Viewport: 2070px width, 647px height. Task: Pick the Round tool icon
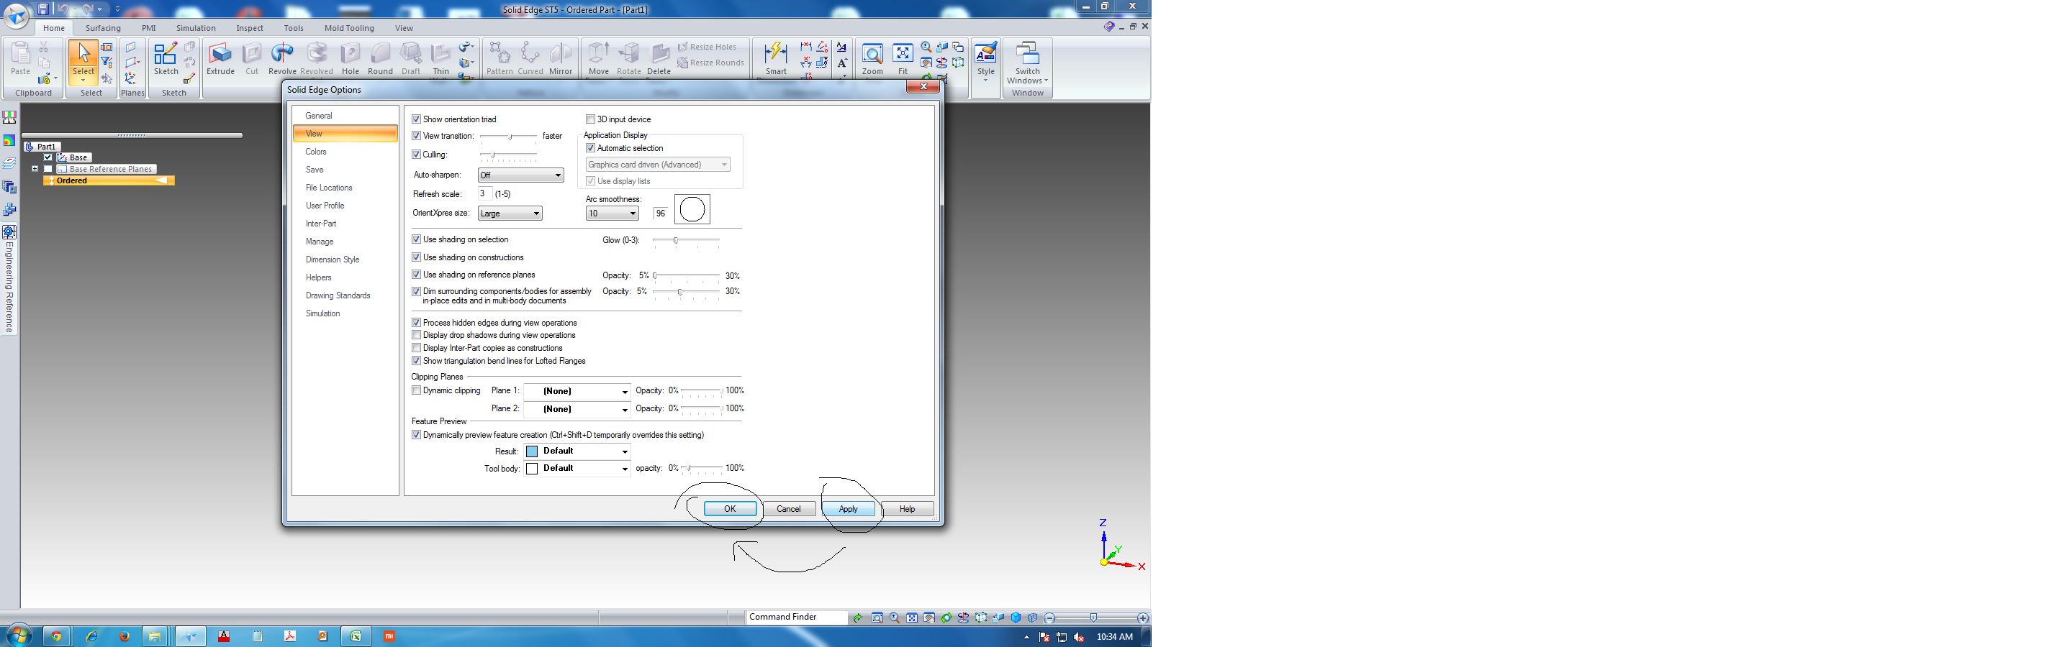tap(380, 59)
